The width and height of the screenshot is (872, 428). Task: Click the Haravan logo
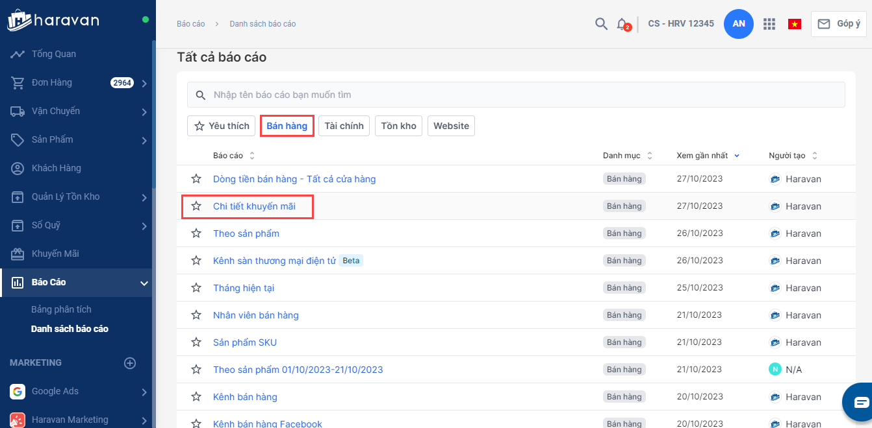pyautogui.click(x=53, y=20)
